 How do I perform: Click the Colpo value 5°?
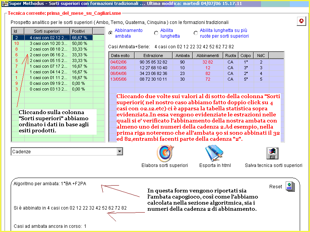point(246,79)
